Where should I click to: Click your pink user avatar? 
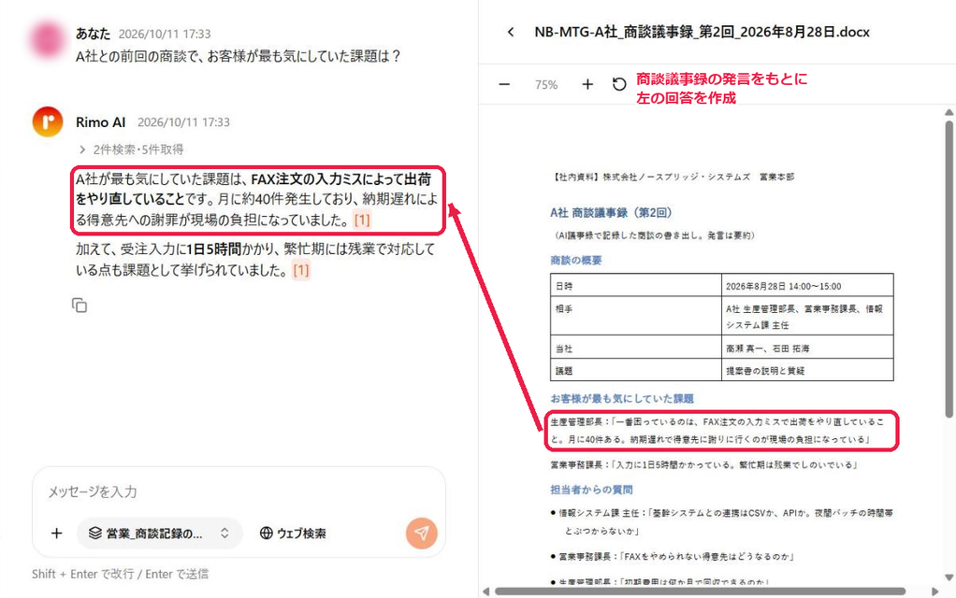click(47, 39)
